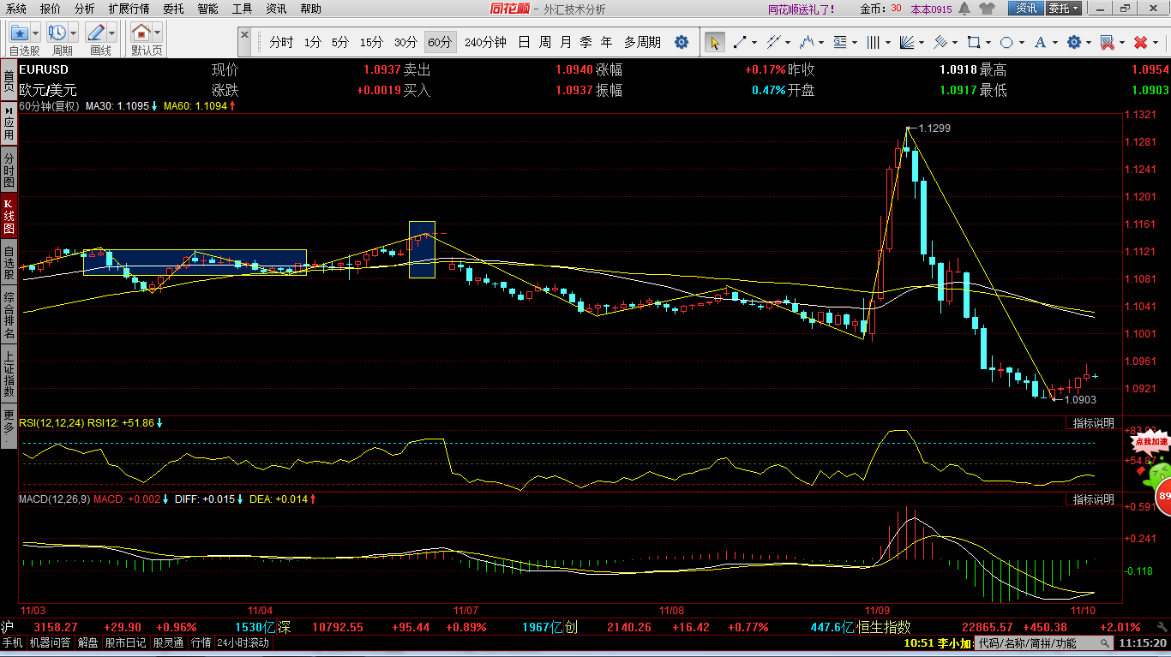Select the parallel lines drawing tool
The width and height of the screenshot is (1171, 657).
[773, 42]
